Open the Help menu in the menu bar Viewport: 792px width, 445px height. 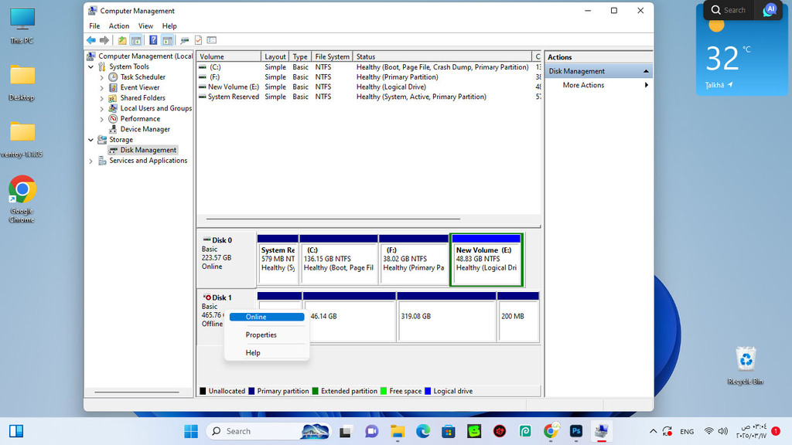169,26
